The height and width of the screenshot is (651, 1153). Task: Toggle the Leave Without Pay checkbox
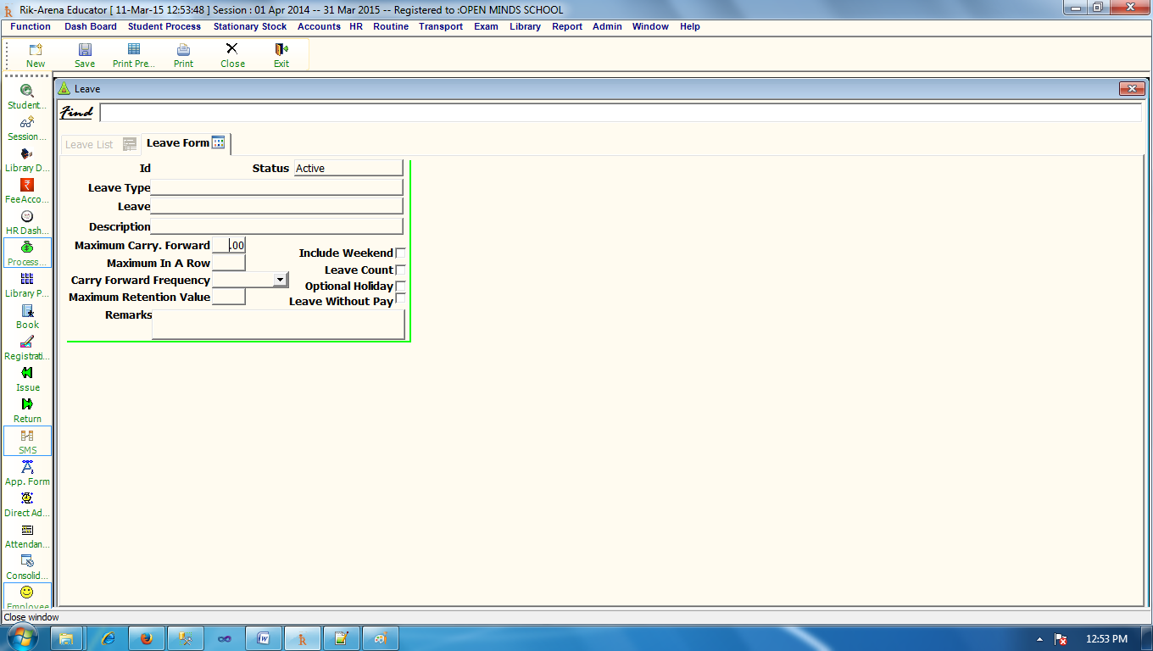point(401,299)
